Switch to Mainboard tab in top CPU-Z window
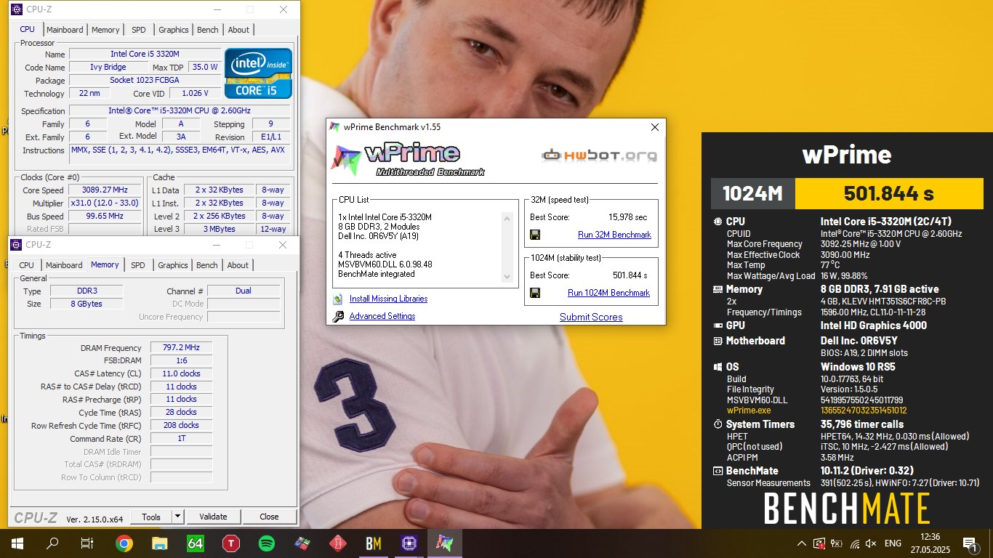The width and height of the screenshot is (993, 558). click(x=65, y=30)
